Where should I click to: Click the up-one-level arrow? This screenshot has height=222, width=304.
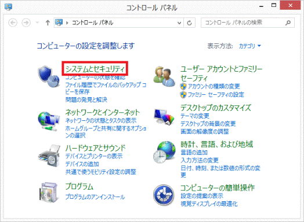[x=48, y=23]
